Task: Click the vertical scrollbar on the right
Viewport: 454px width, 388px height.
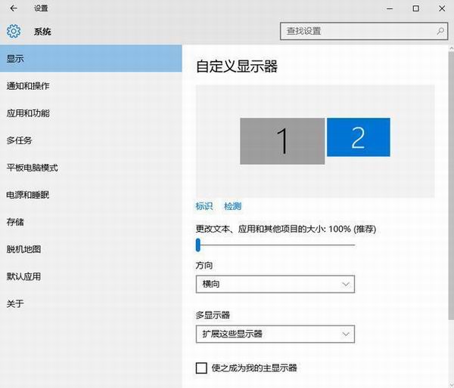Action: [x=451, y=185]
